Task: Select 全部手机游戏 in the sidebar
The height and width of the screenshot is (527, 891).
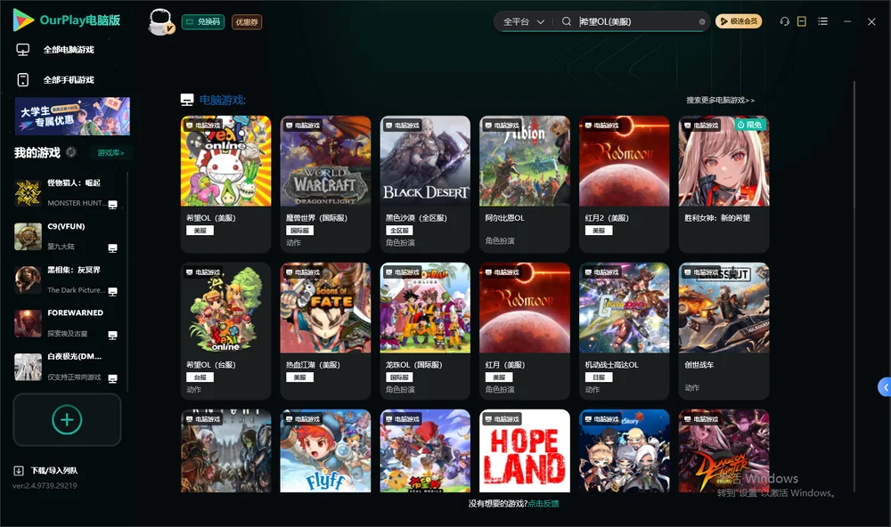Action: (55, 79)
